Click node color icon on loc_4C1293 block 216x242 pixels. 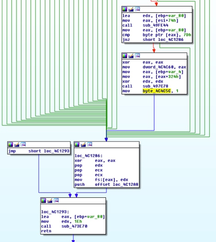click(43, 201)
